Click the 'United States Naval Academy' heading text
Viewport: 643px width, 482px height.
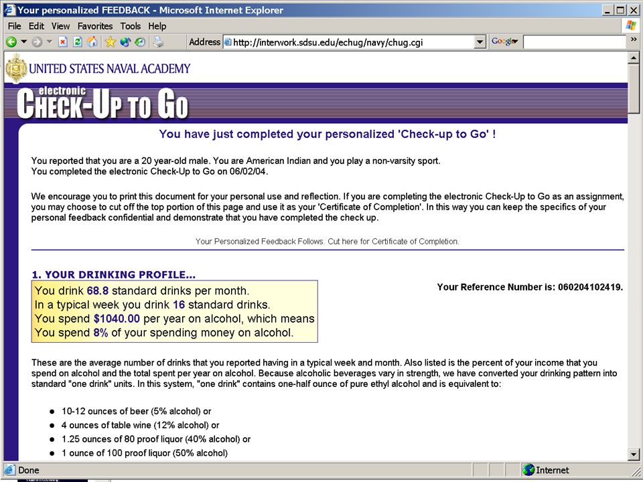pyautogui.click(x=109, y=68)
